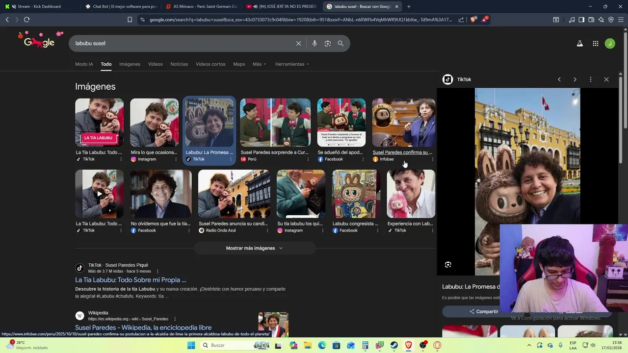Go to next image in preview panel
The height and width of the screenshot is (353, 628).
pos(575,79)
